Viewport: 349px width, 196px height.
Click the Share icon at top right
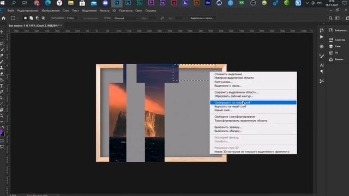(x=347, y=18)
